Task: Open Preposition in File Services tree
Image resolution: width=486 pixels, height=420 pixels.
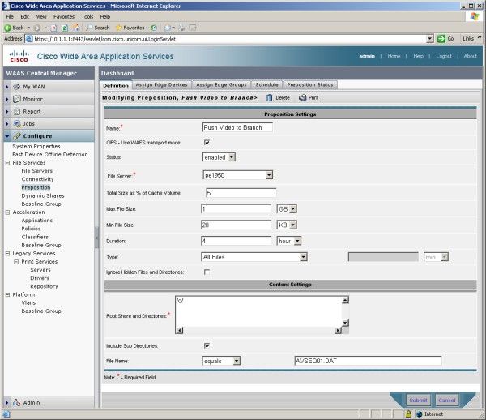Action: pyautogui.click(x=36, y=187)
